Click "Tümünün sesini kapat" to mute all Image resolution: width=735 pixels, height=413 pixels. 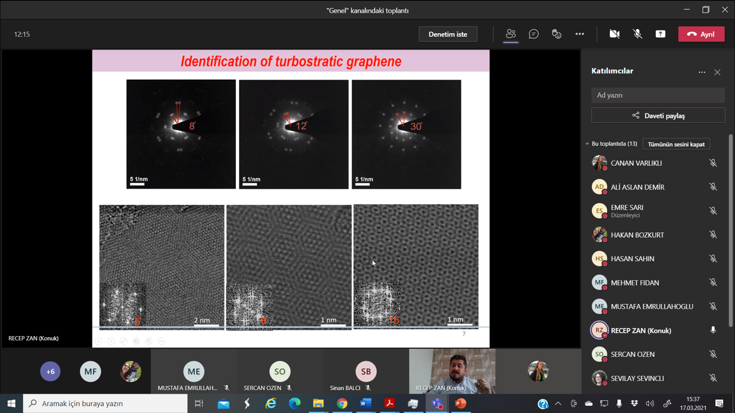(676, 144)
